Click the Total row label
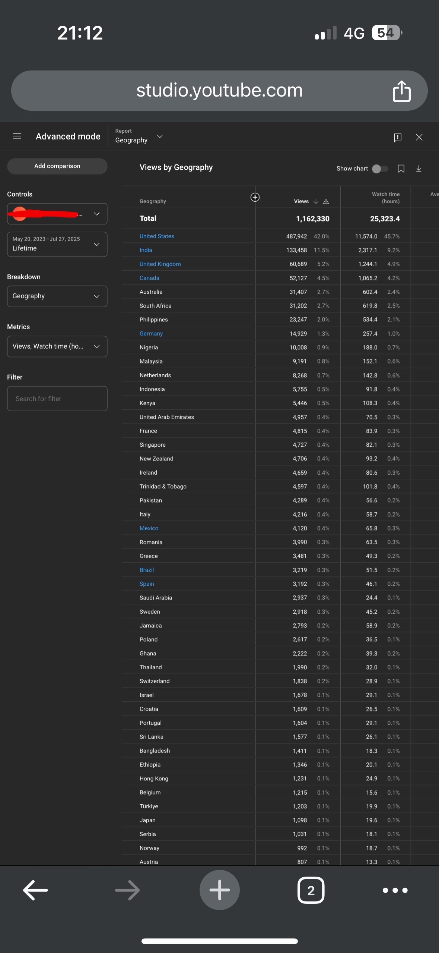The image size is (439, 953). pos(148,218)
